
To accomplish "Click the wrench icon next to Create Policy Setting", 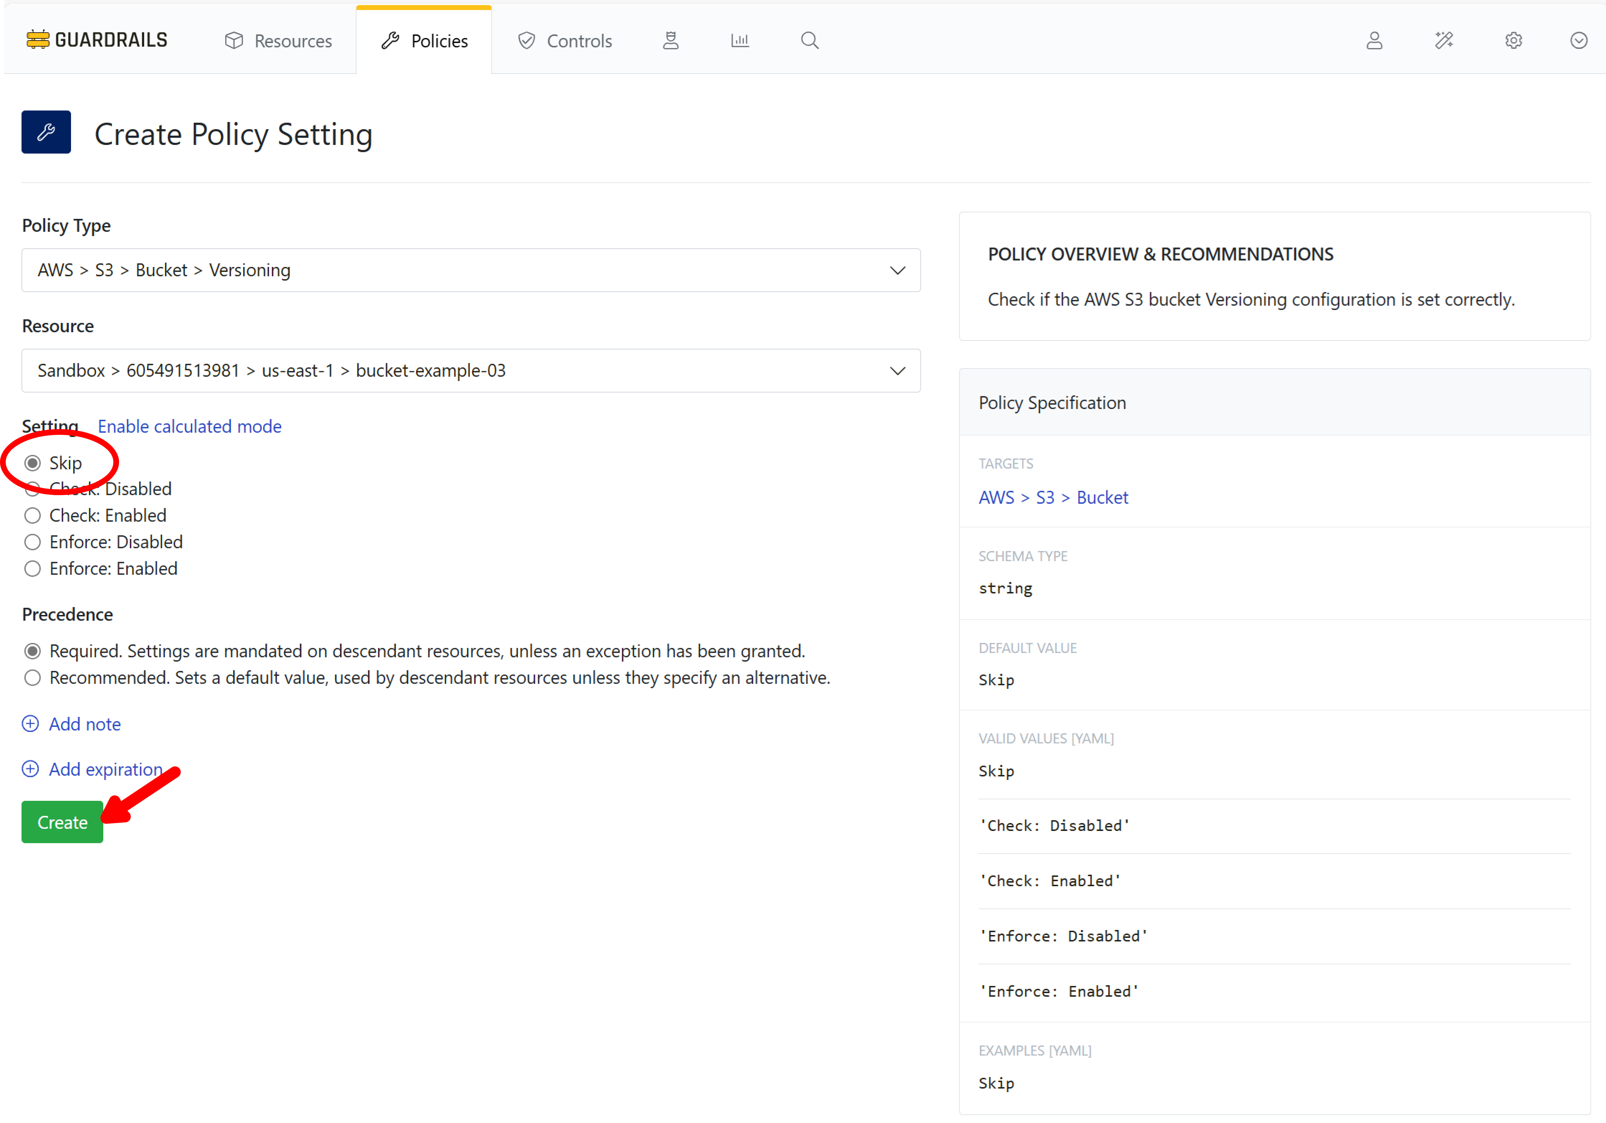I will [46, 132].
